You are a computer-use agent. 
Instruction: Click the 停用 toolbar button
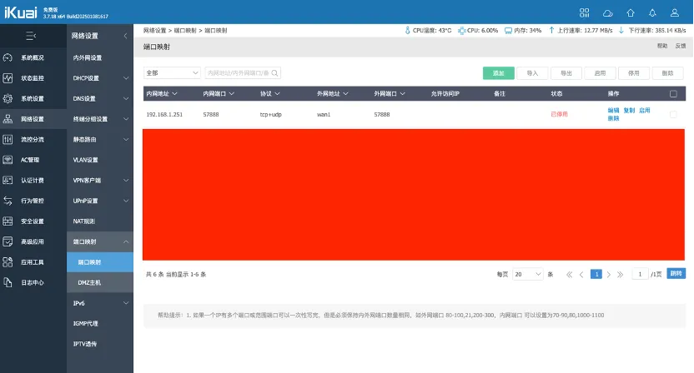click(634, 73)
